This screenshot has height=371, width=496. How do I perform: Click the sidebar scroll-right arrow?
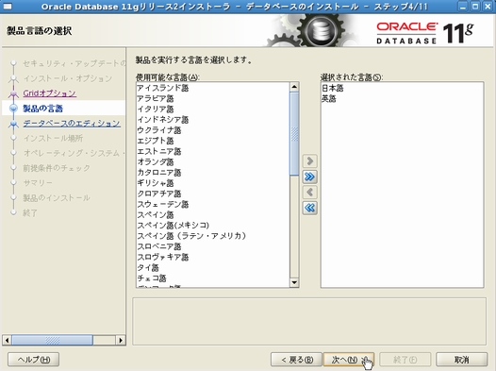point(121,340)
